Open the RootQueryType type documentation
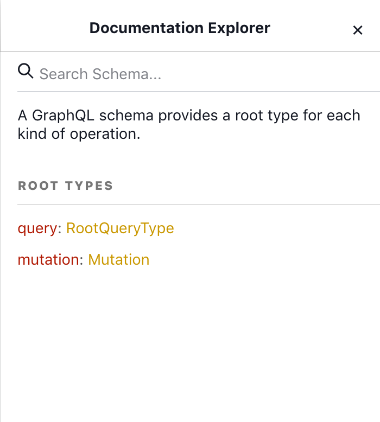Viewport: 380px width, 422px height. click(120, 228)
